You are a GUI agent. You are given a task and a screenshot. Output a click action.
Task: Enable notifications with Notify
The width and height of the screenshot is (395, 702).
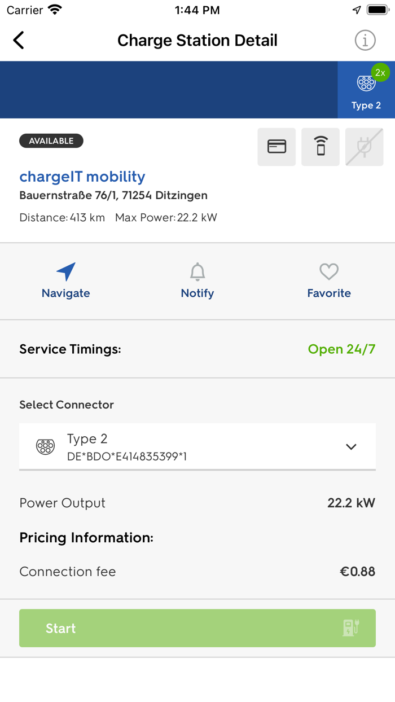pyautogui.click(x=197, y=280)
